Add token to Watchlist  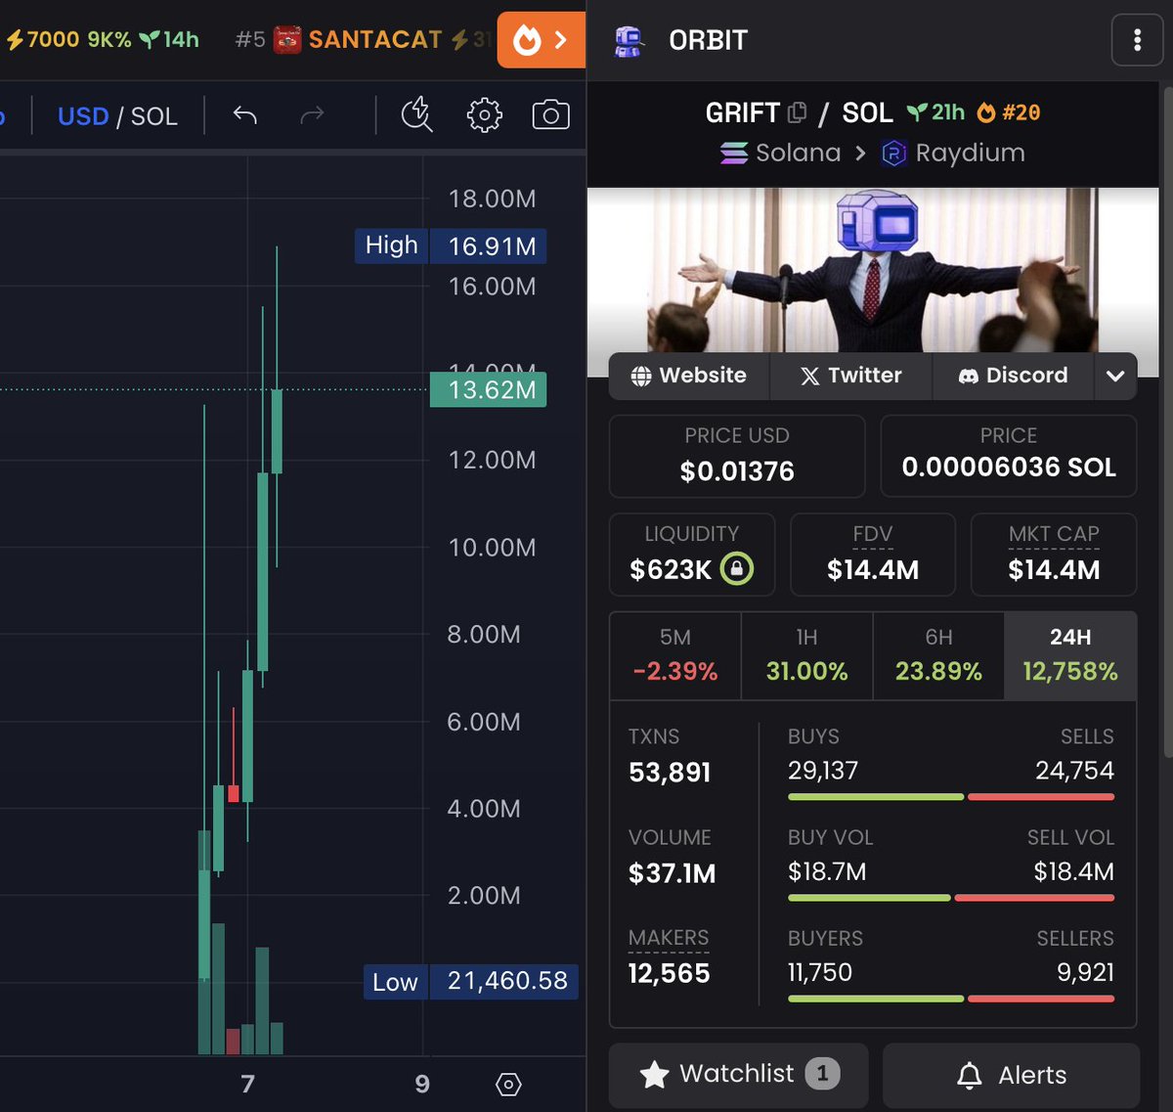point(738,1075)
